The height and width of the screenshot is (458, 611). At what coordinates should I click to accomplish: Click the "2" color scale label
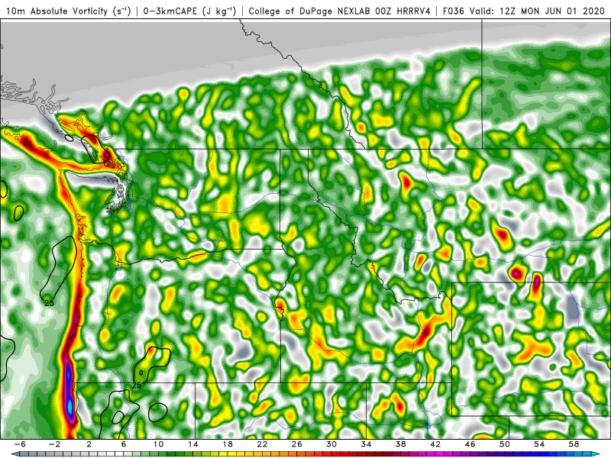(x=89, y=444)
